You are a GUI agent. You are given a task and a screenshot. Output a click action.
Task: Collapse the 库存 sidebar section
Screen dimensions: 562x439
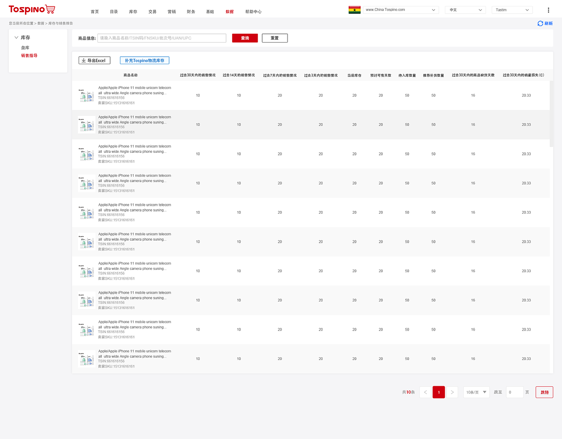(x=16, y=37)
